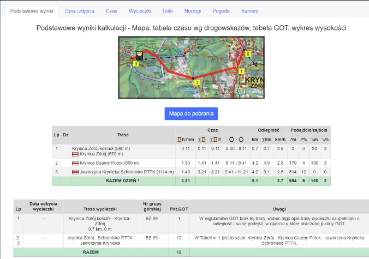
Task: Click yellow waypoint marker 2 on map
Action: pyautogui.click(x=197, y=82)
